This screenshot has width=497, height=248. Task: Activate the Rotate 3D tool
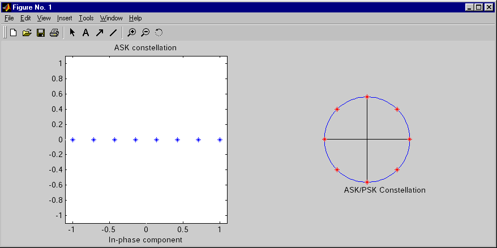(x=159, y=32)
